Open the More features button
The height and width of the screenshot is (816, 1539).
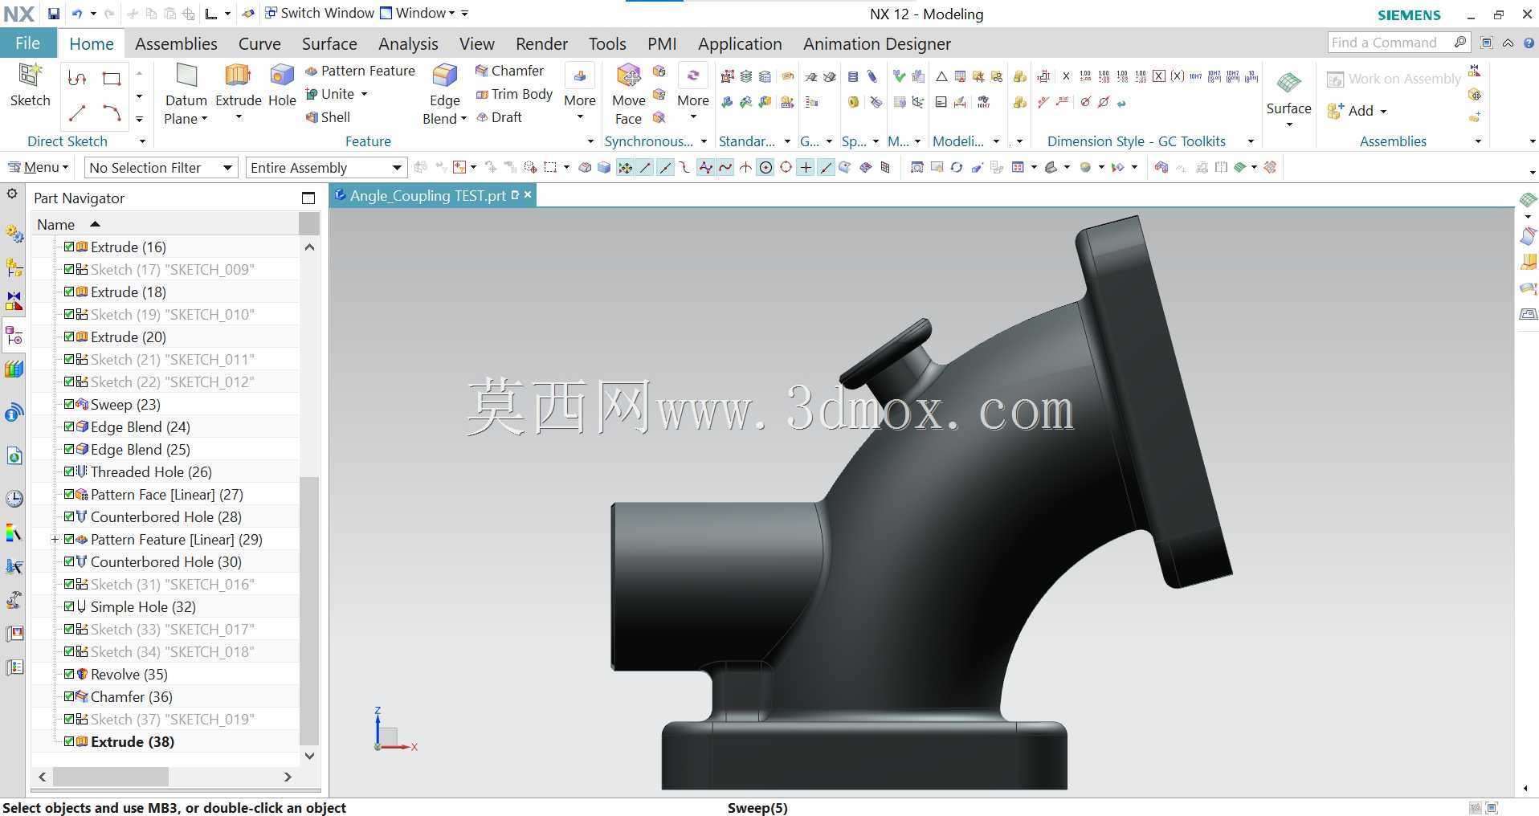pyautogui.click(x=580, y=92)
